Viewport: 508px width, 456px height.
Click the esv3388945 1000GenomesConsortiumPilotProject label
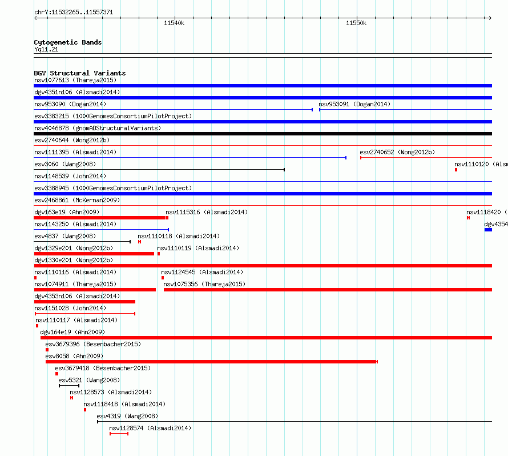(x=113, y=188)
